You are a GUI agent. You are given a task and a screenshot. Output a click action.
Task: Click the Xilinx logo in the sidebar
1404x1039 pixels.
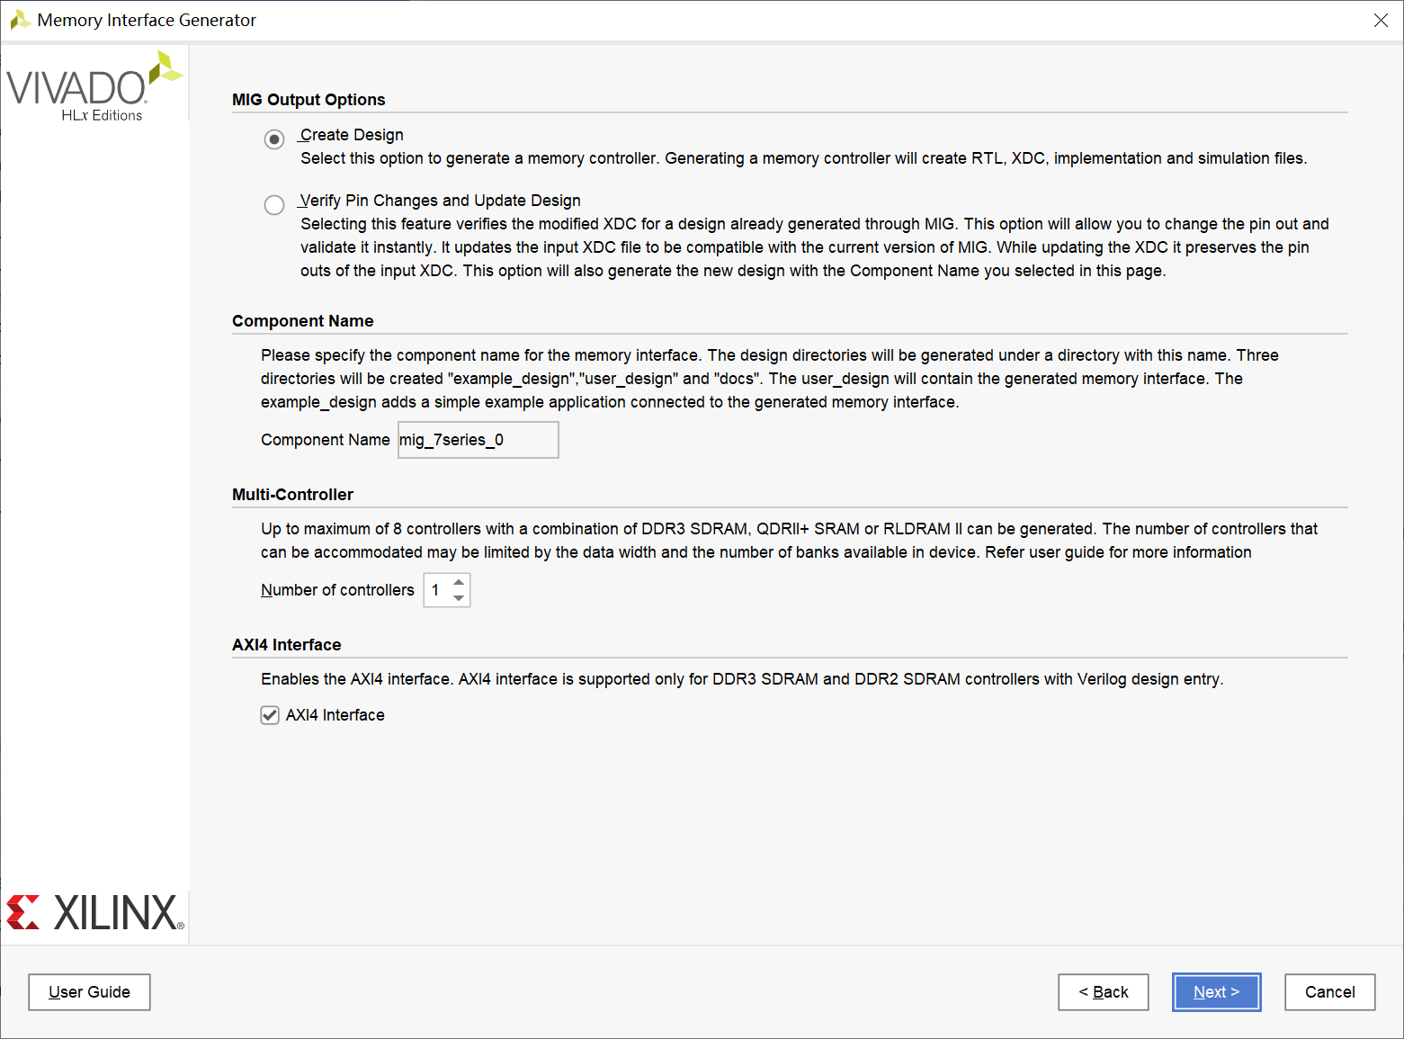click(x=95, y=912)
